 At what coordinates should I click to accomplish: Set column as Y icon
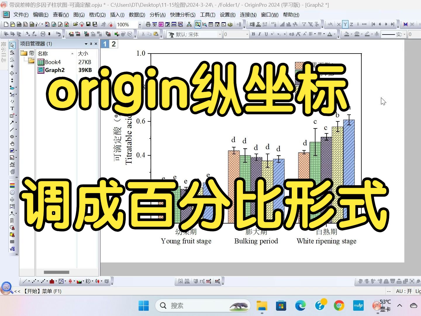(345, 24)
